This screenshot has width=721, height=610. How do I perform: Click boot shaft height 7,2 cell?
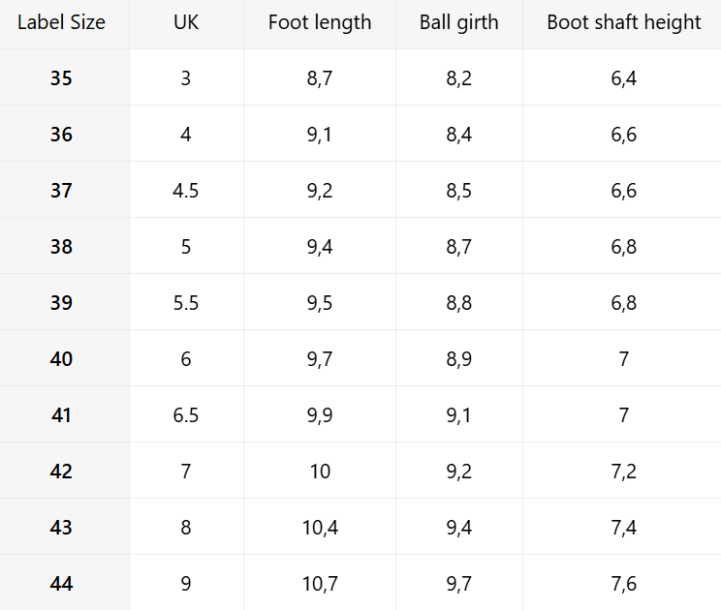click(x=624, y=472)
